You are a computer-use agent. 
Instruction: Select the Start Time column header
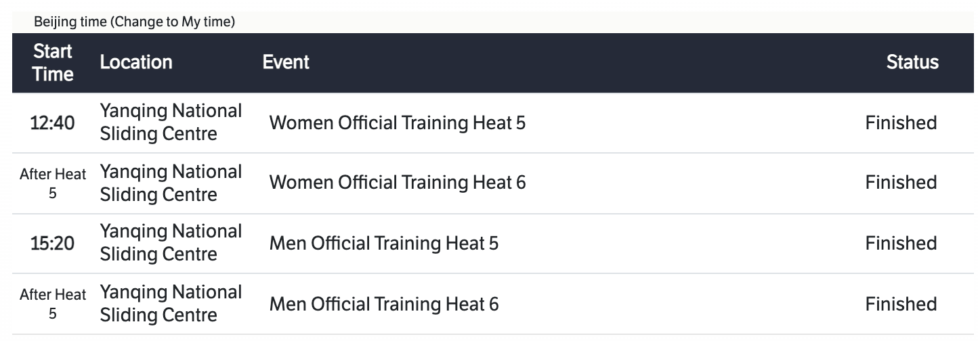click(53, 63)
